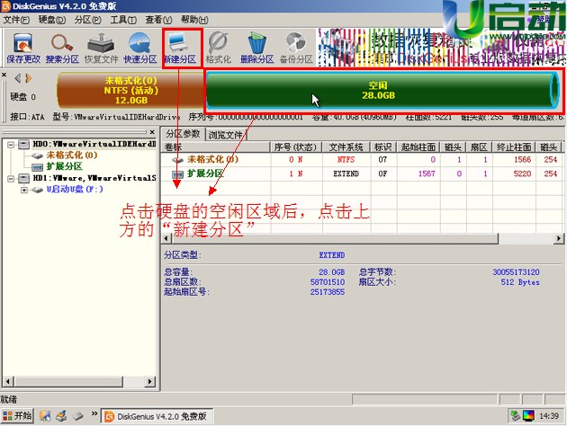Image resolution: width=567 pixels, height=426 pixels.
Task: Select U启动U盘 (F:) in the tree
Action: coord(75,190)
